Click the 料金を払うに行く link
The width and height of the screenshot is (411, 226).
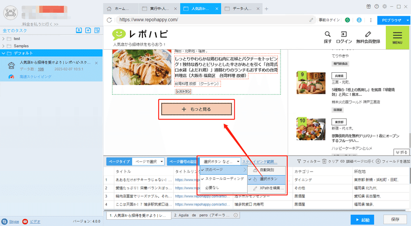click(41, 24)
